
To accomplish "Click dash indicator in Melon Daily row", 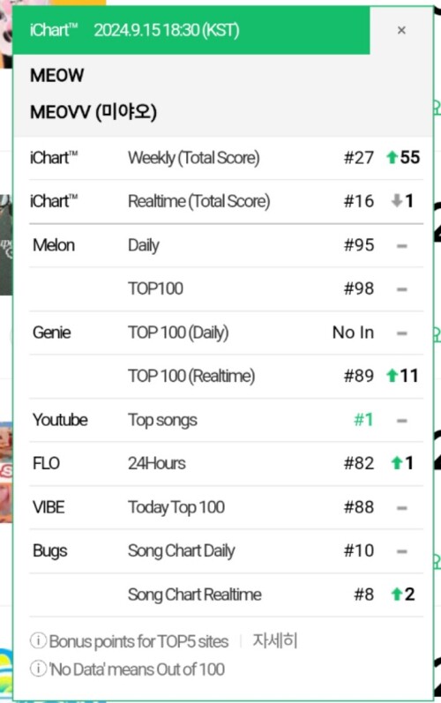I will 402,246.
